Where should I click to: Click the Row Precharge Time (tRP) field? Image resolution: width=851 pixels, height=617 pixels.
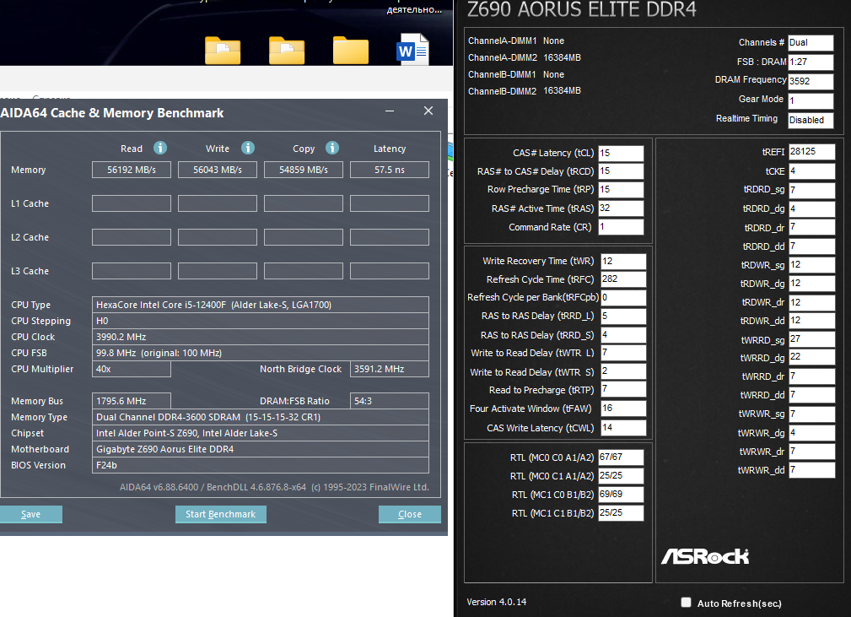point(621,190)
